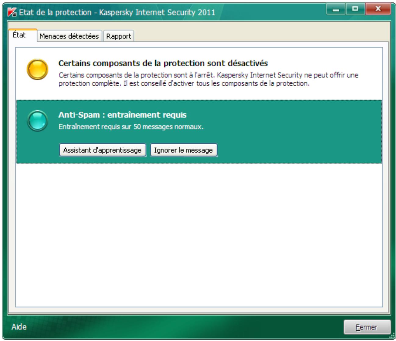The width and height of the screenshot is (396, 341).
Task: Select 'Certains composants de la protection sont désactivés' heading
Action: (x=163, y=63)
